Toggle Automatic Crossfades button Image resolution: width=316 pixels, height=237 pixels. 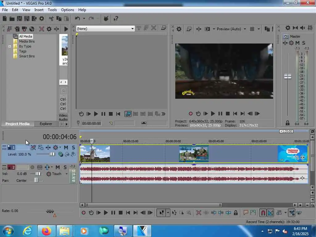(270, 213)
